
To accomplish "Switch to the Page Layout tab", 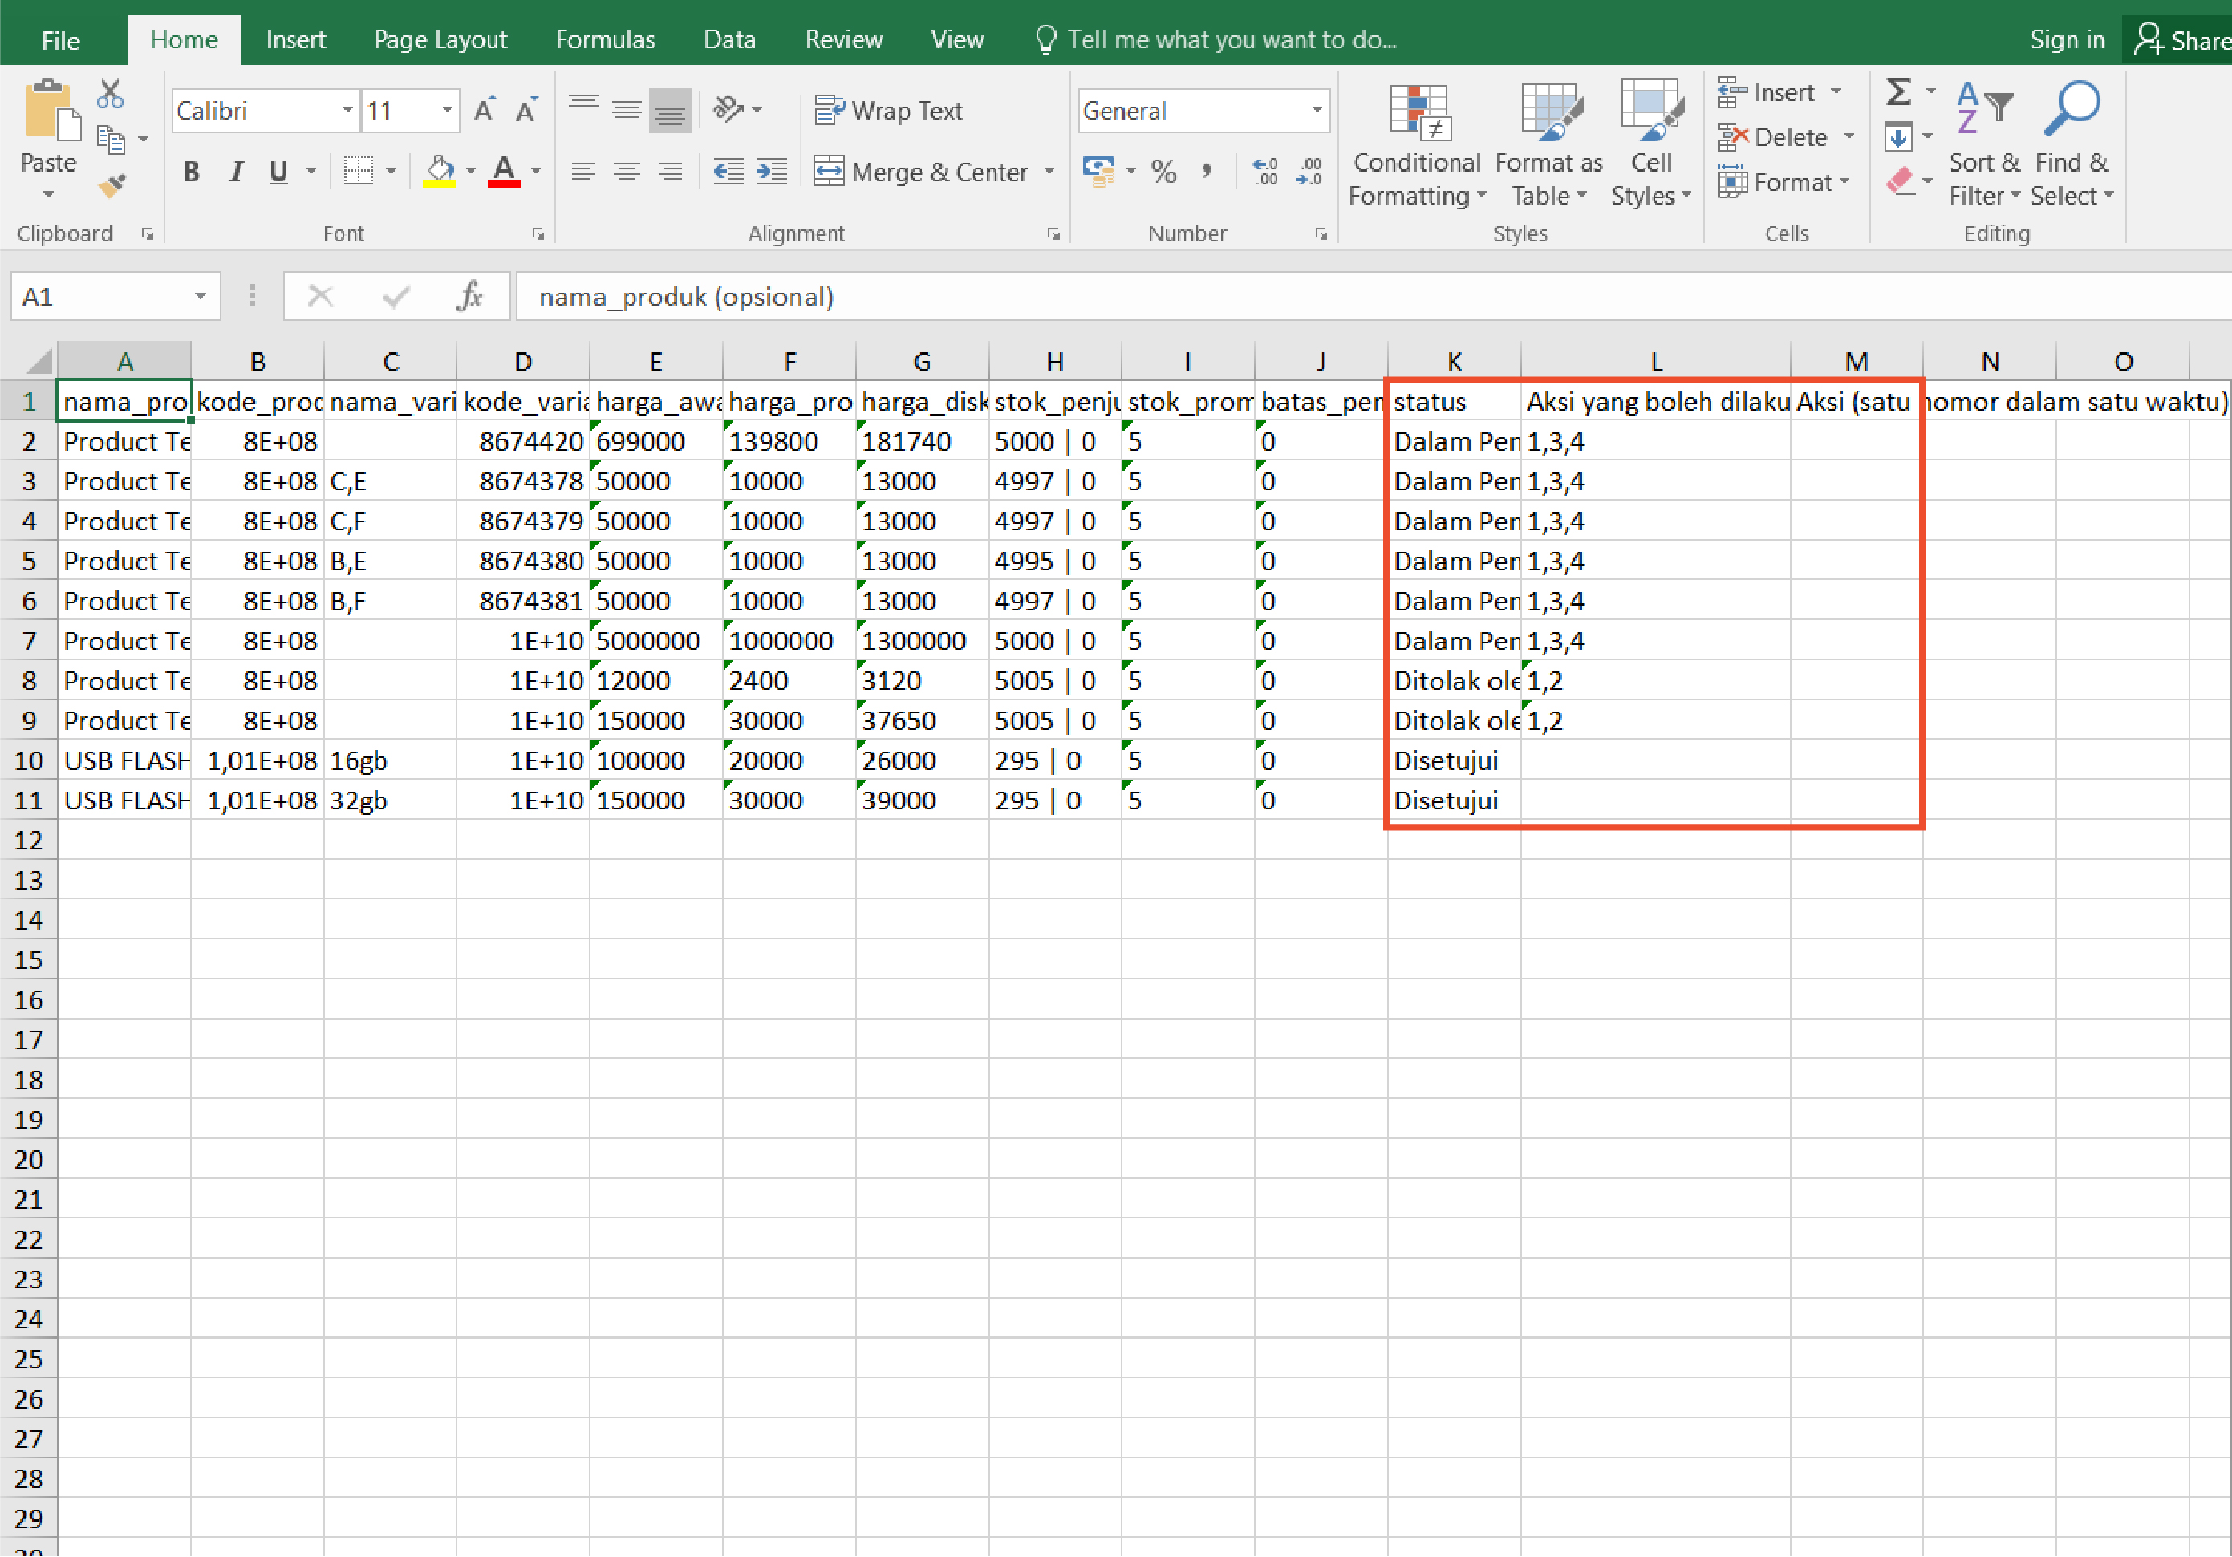I will click(x=440, y=40).
